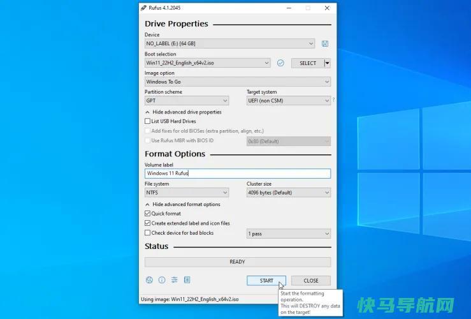Open the Device dropdown NO_LABEL (E:)
The image size is (471, 319).
pos(230,43)
